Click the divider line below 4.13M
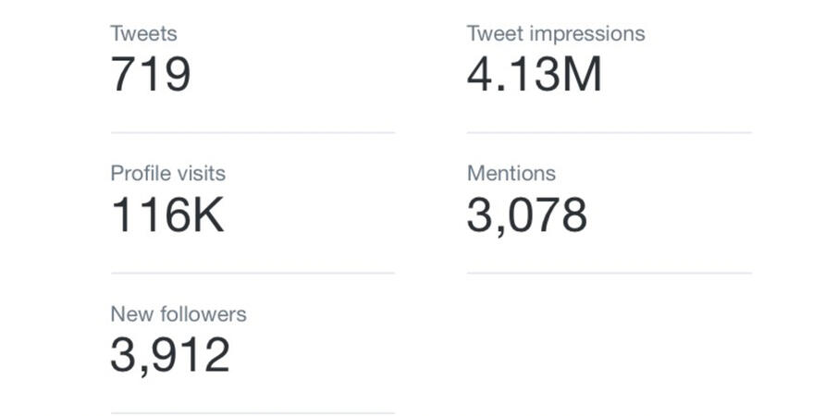813x416 pixels. point(609,132)
